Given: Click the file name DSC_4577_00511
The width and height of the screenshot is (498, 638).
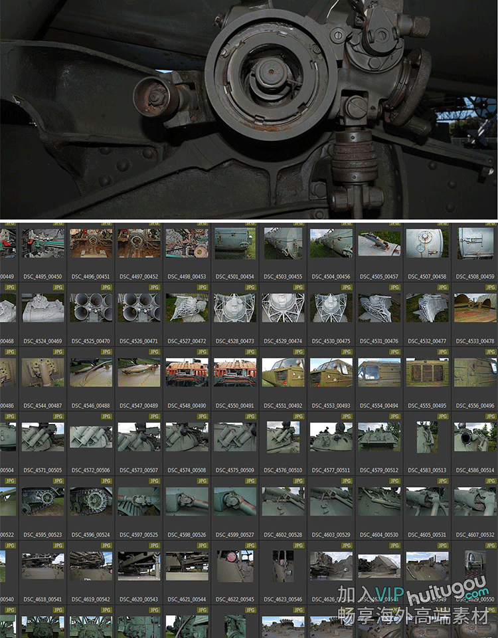Looking at the screenshot, I should coord(331,470).
